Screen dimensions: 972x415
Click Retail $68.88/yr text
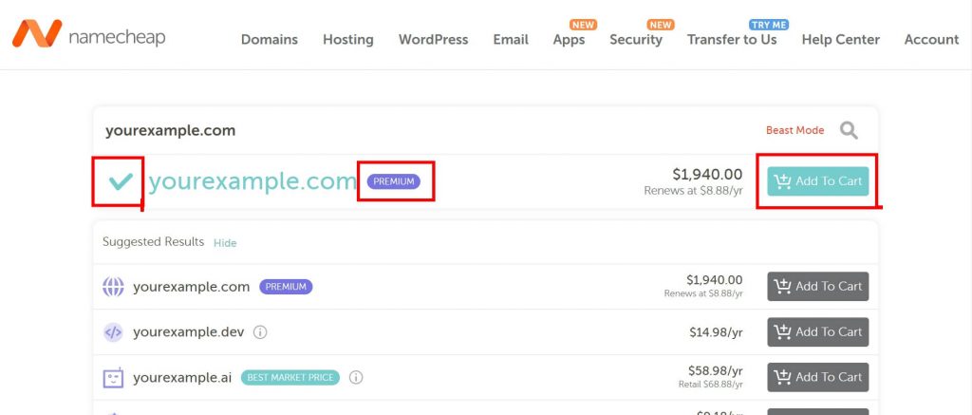click(710, 385)
